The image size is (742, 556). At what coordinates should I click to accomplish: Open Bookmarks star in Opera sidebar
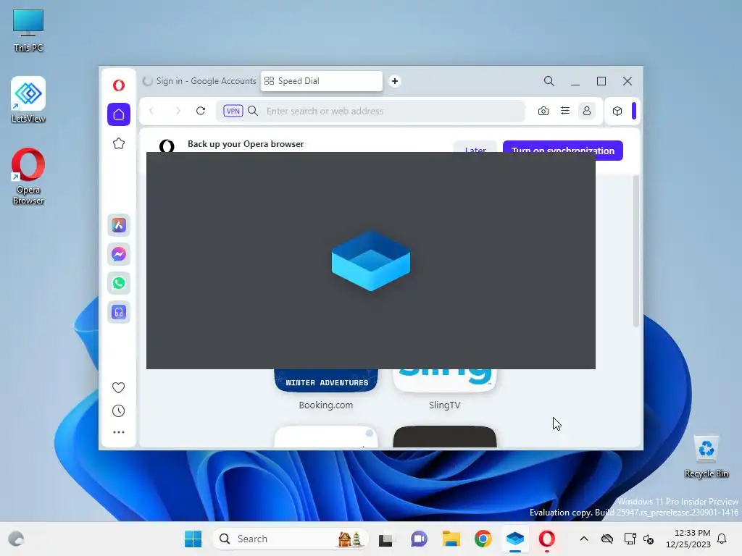pyautogui.click(x=119, y=143)
